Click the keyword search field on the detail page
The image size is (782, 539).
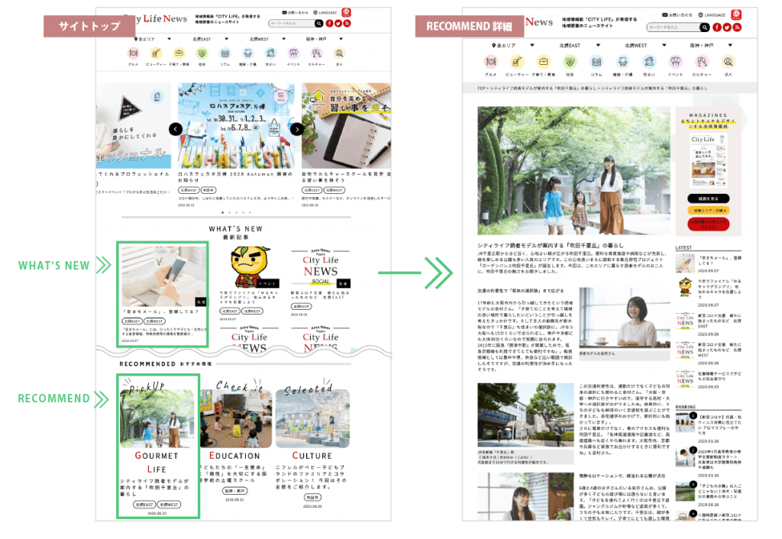[x=673, y=27]
